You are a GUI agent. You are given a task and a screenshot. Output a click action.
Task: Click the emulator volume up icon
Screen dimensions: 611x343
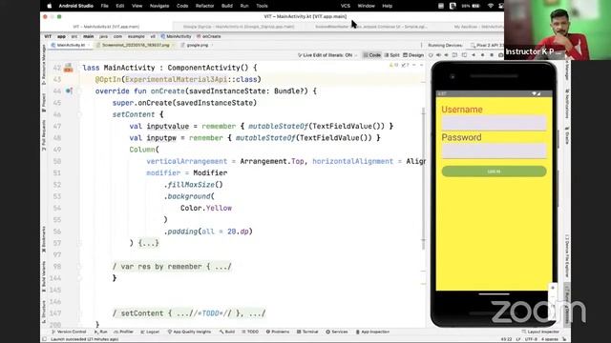439,55
